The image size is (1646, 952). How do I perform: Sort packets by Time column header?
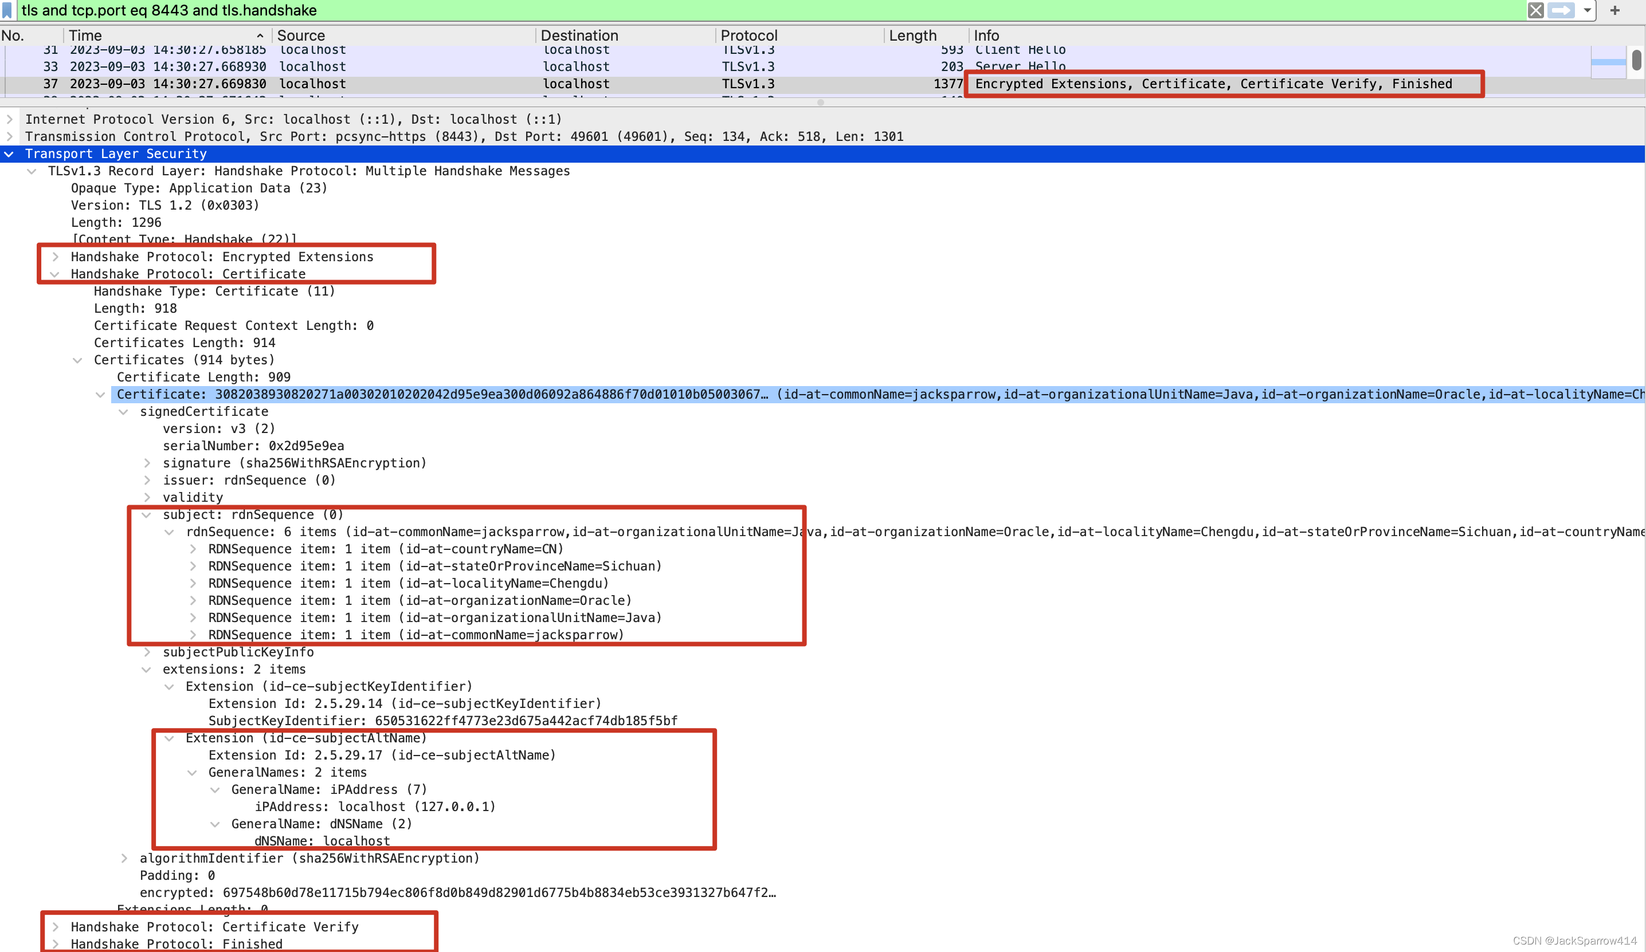[x=167, y=36]
